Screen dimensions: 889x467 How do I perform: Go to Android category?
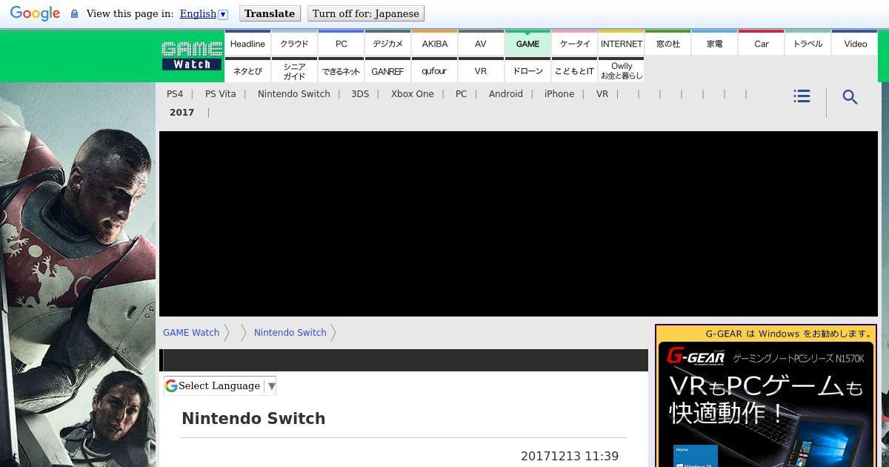[x=506, y=94]
